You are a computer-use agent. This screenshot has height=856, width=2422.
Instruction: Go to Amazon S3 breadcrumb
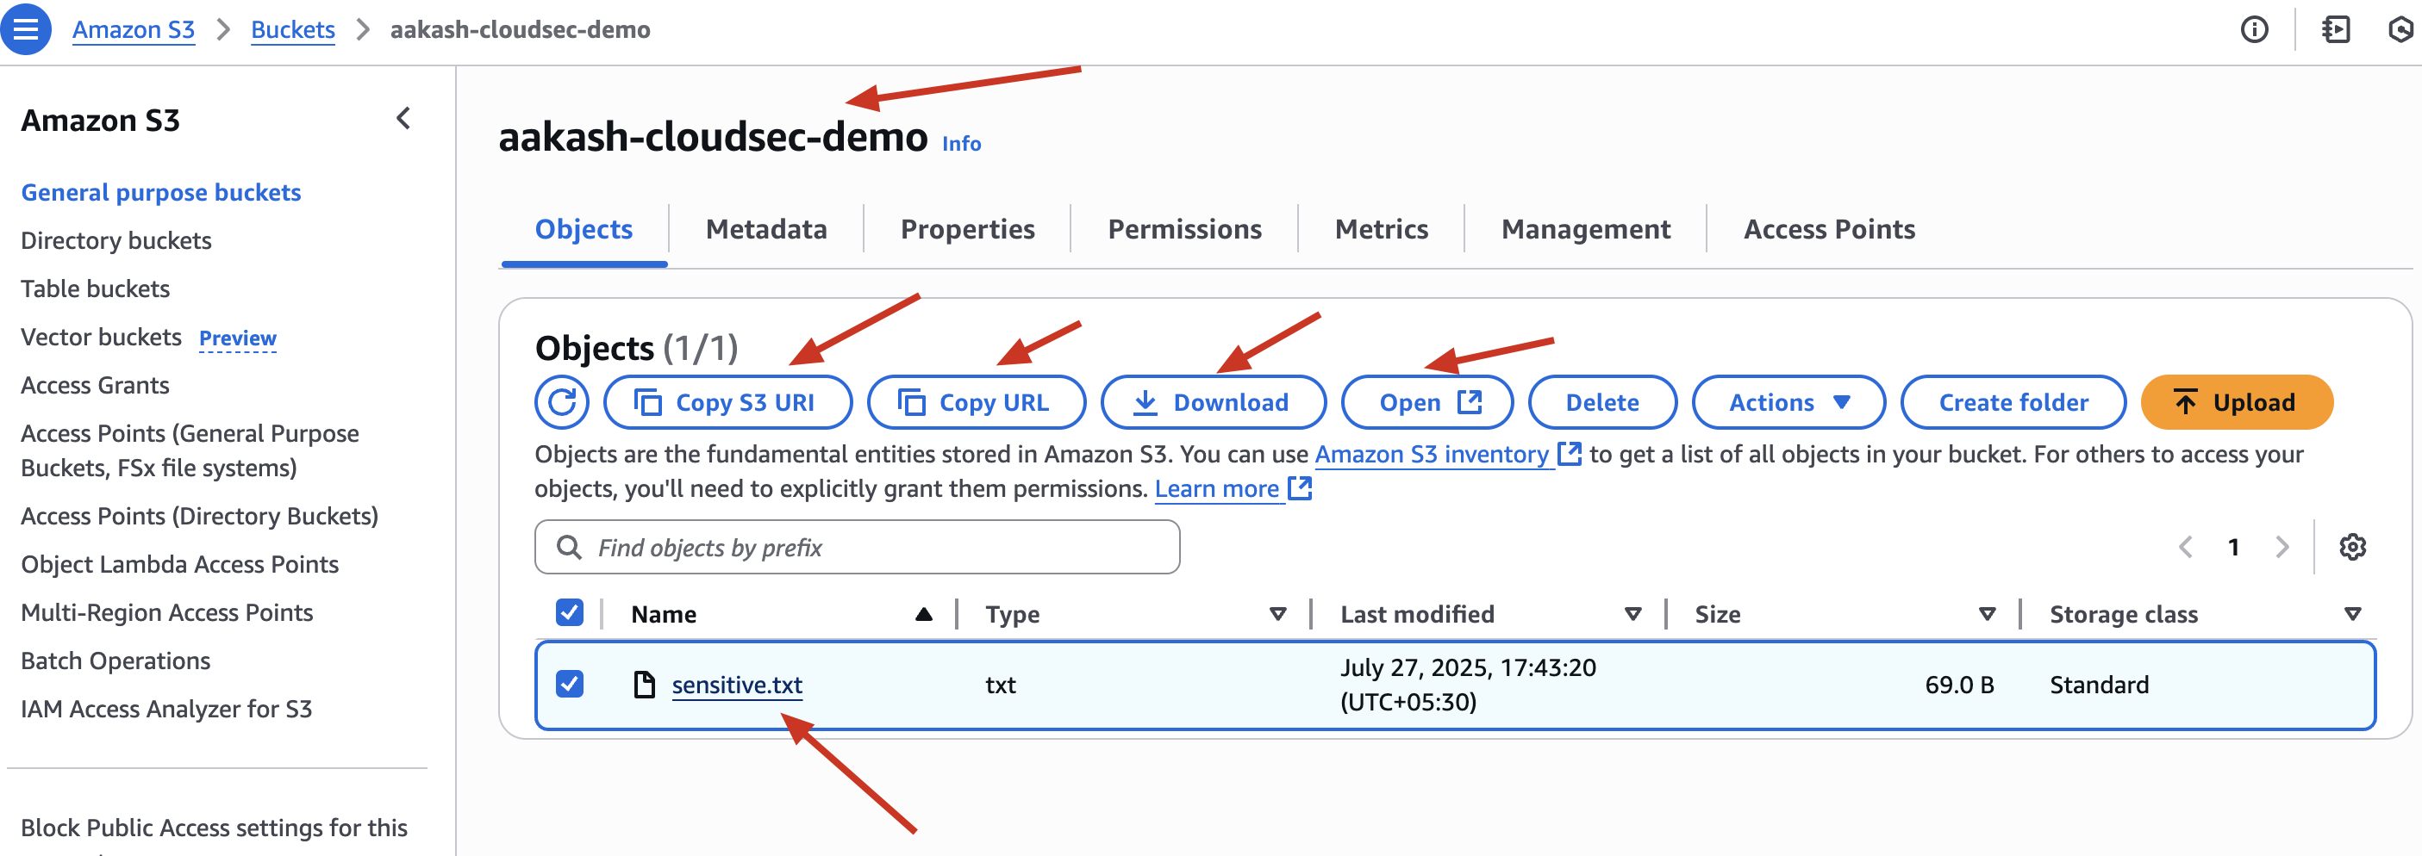click(x=133, y=30)
